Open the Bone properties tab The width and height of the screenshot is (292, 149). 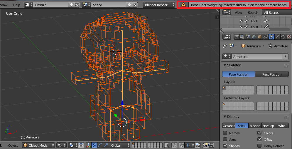click(277, 37)
